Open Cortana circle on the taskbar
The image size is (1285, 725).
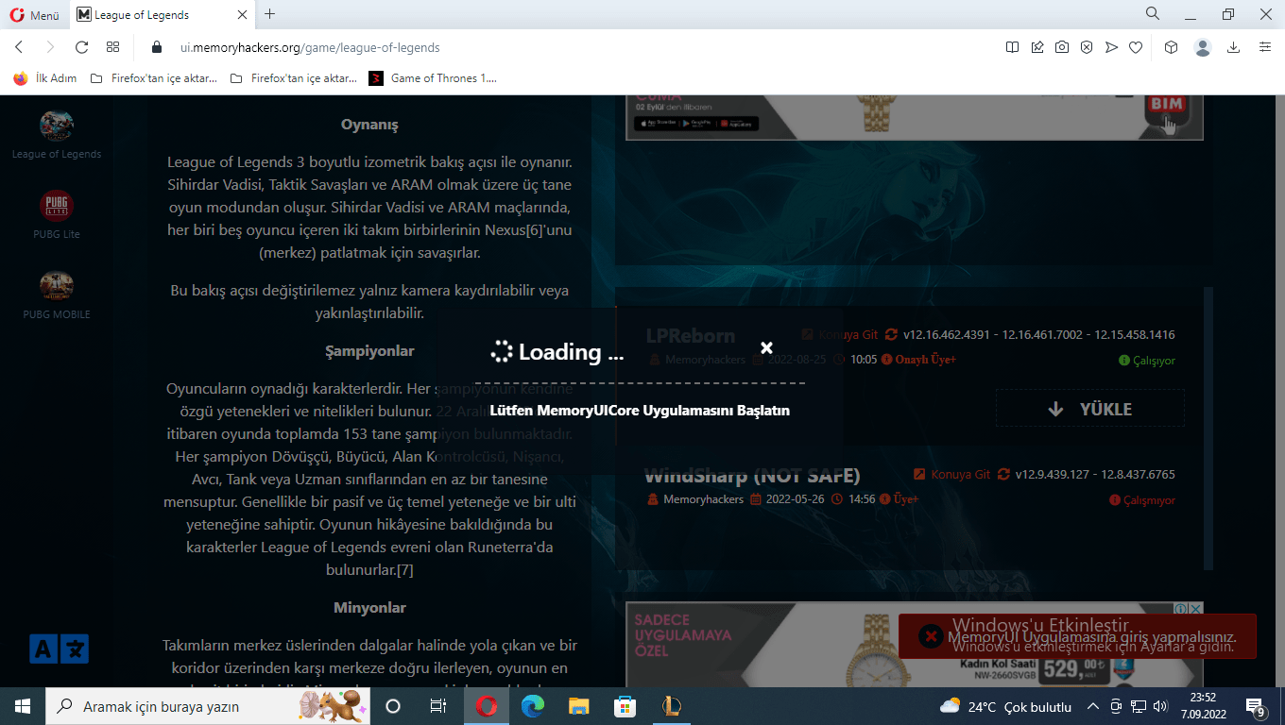393,706
